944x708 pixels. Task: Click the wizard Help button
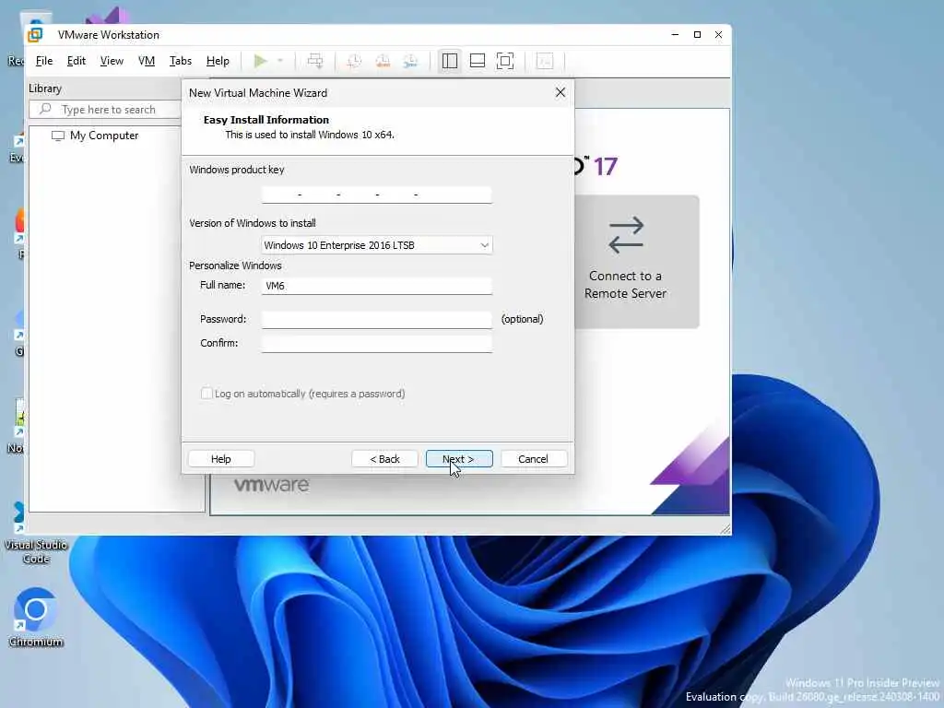(221, 459)
